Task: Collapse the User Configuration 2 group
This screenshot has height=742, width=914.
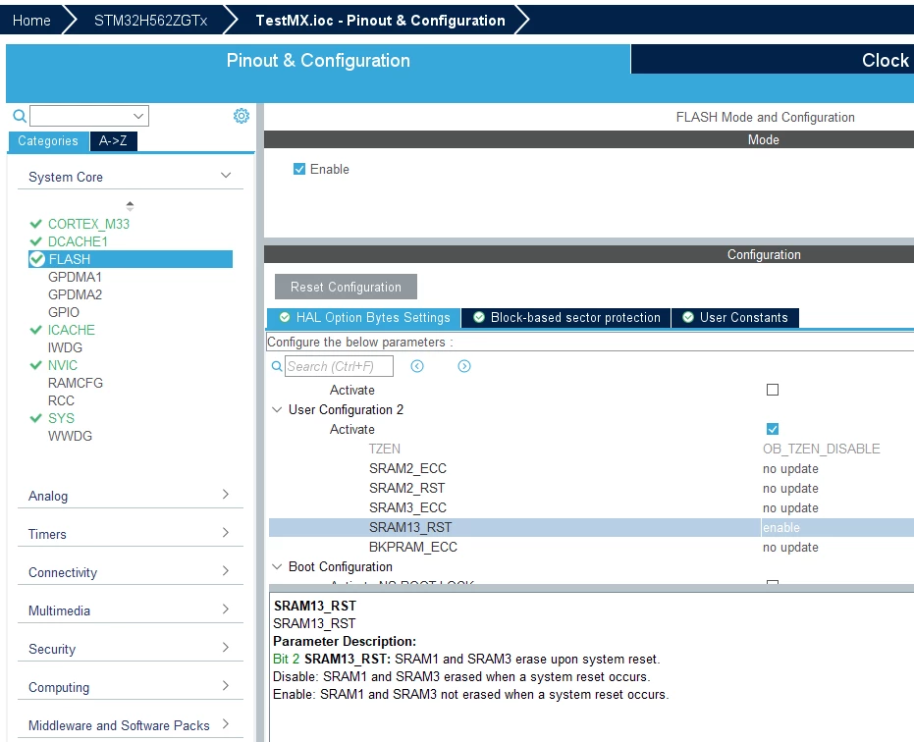Action: click(x=278, y=409)
